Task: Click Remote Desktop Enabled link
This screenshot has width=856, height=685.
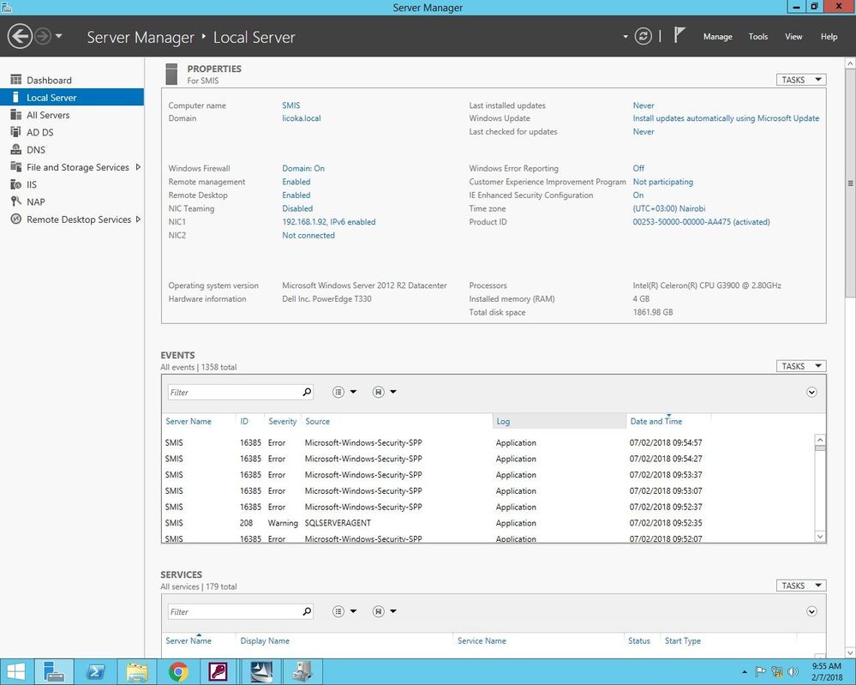Action: pos(296,195)
